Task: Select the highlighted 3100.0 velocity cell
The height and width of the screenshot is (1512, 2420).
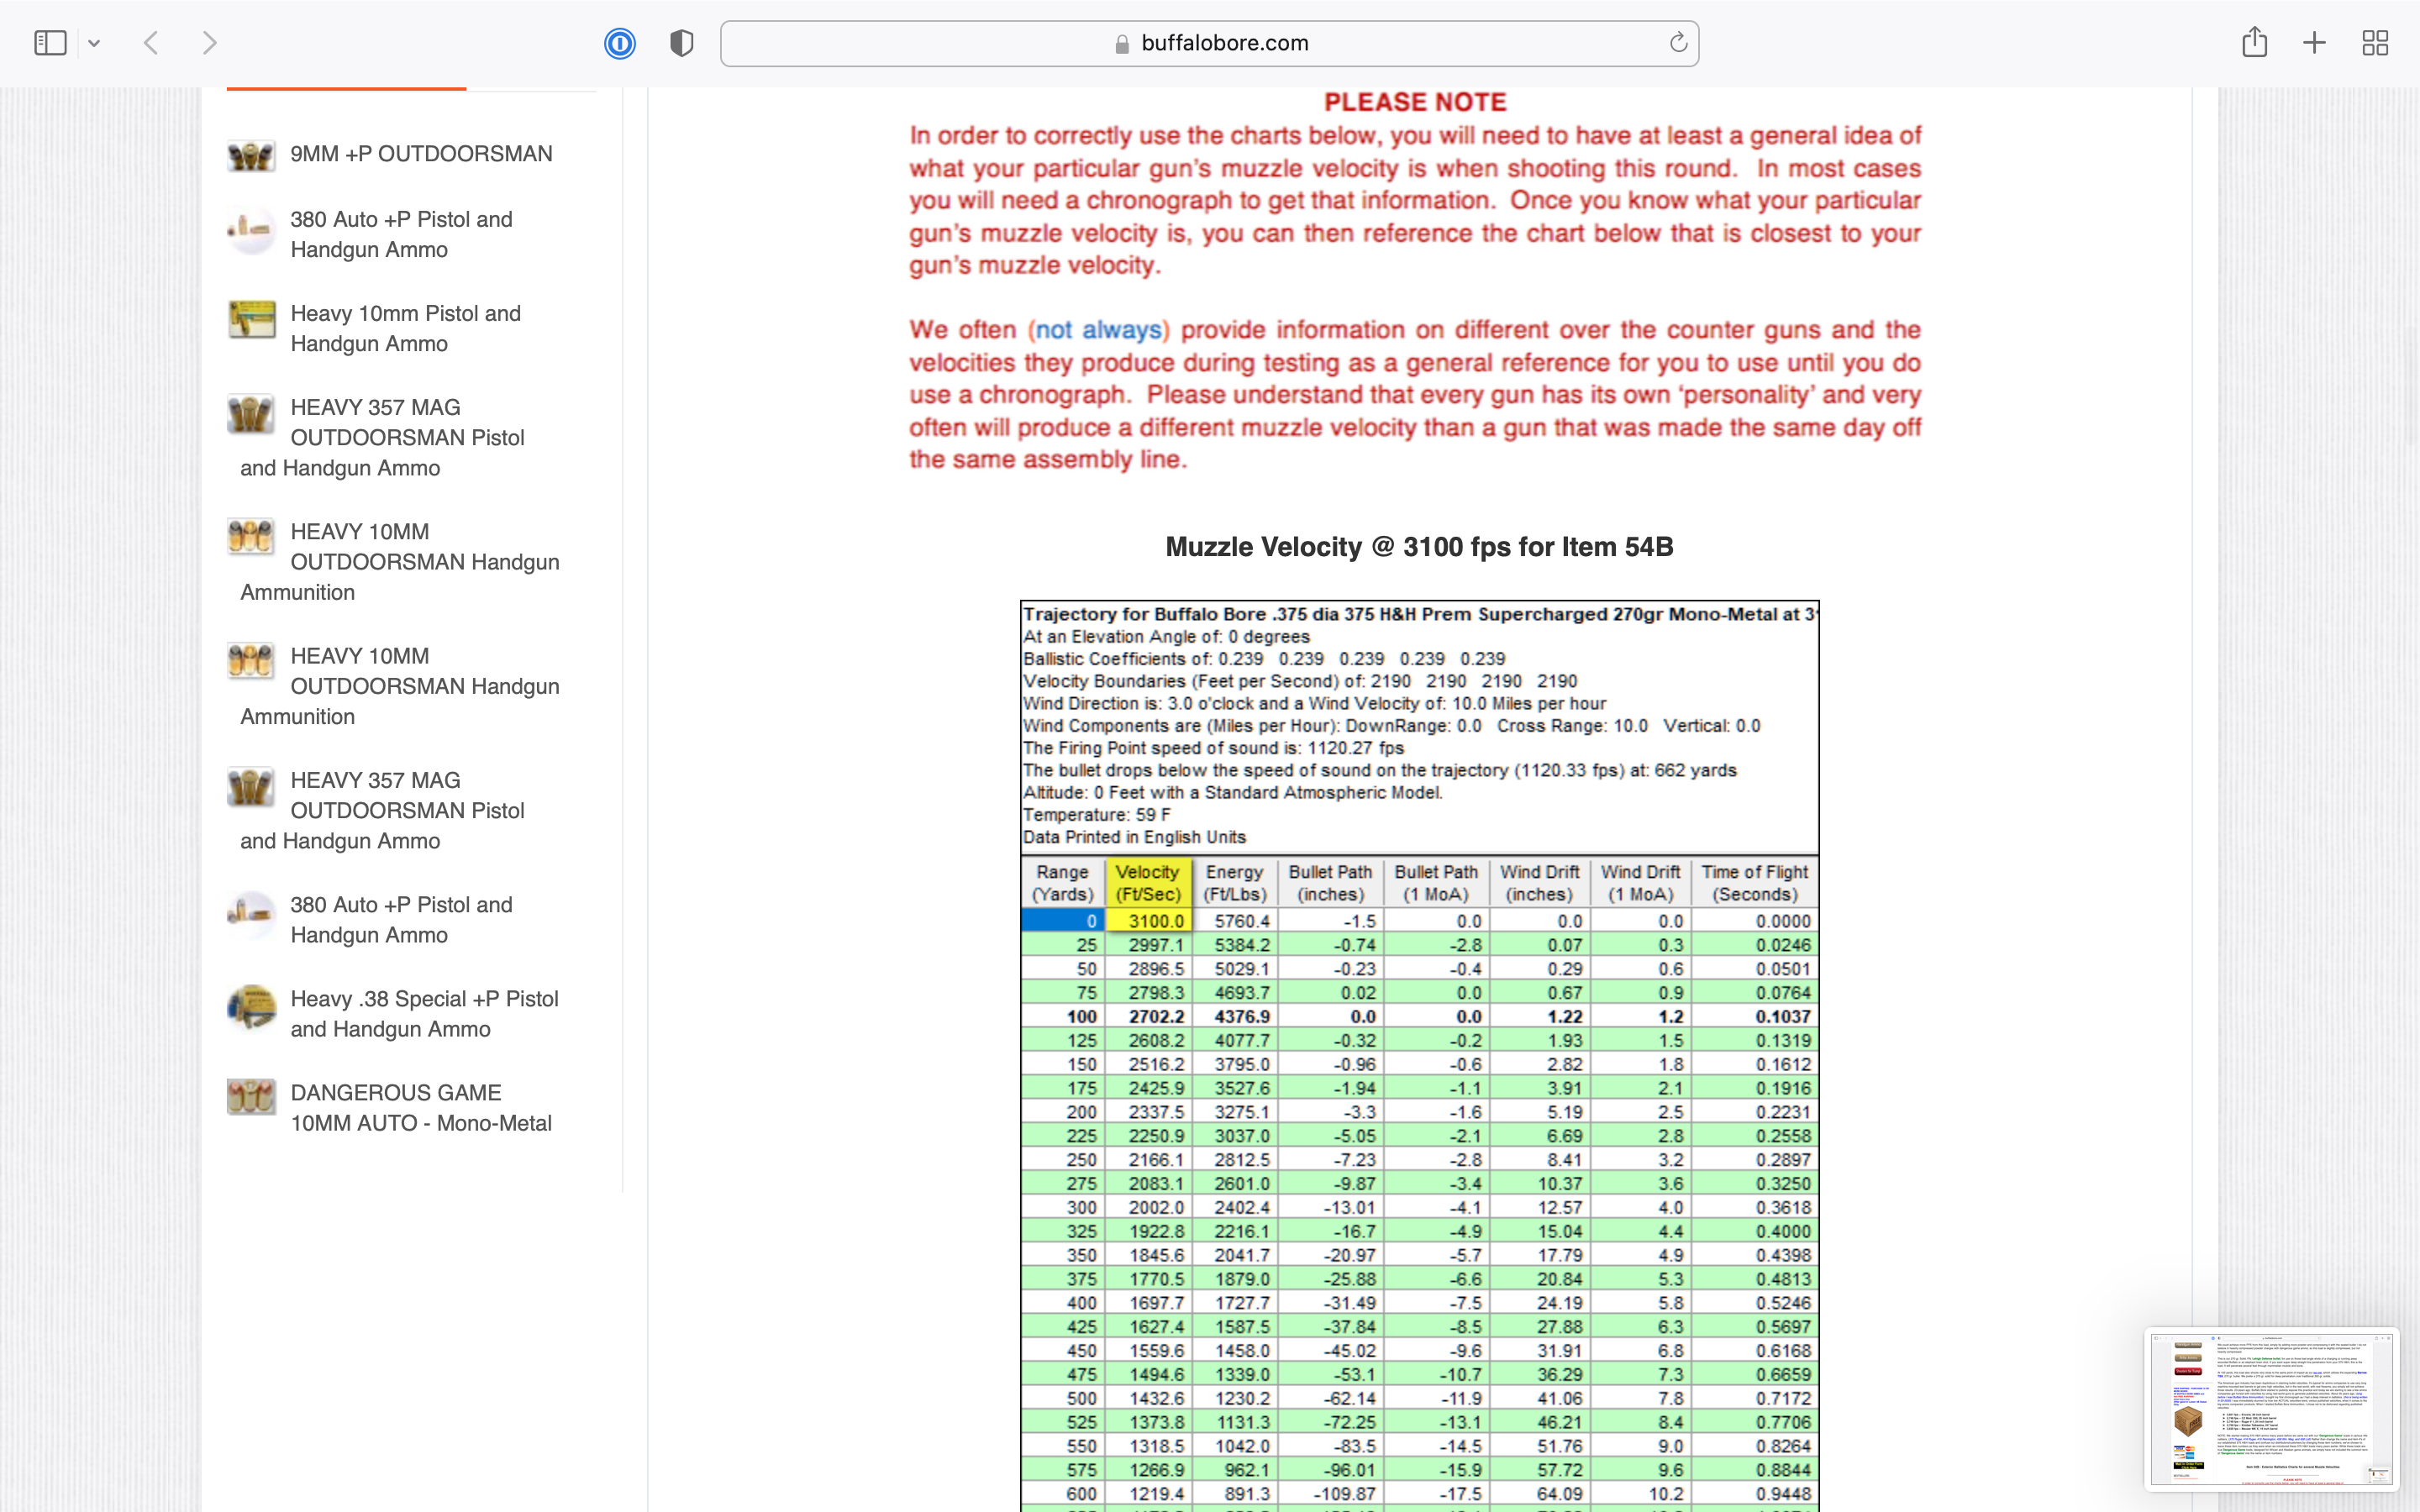Action: (x=1147, y=921)
